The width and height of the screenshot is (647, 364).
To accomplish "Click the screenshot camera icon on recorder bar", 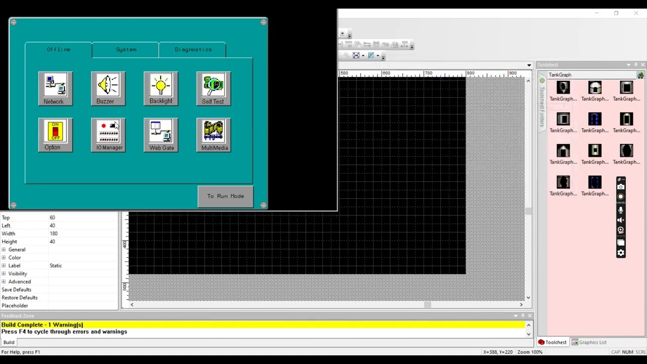I will pos(621,187).
